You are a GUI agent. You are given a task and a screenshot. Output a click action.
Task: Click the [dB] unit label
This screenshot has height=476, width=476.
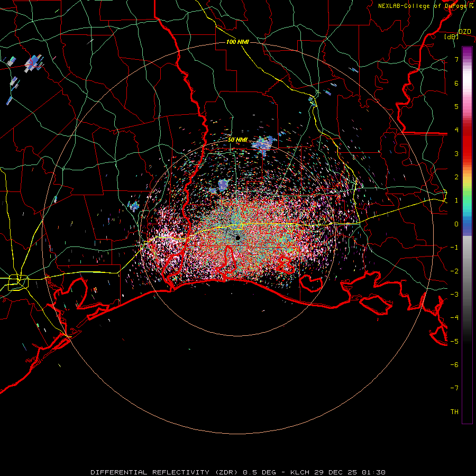[452, 36]
